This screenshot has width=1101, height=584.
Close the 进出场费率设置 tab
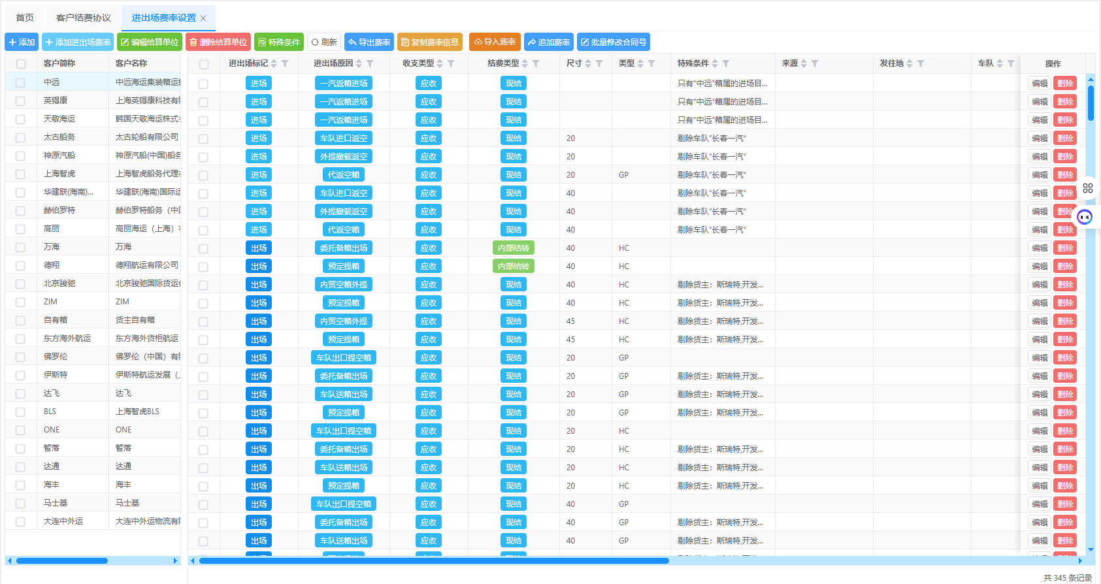pyautogui.click(x=203, y=18)
